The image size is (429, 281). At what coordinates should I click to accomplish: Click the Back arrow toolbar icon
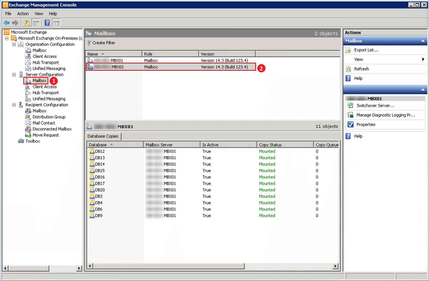click(x=7, y=23)
